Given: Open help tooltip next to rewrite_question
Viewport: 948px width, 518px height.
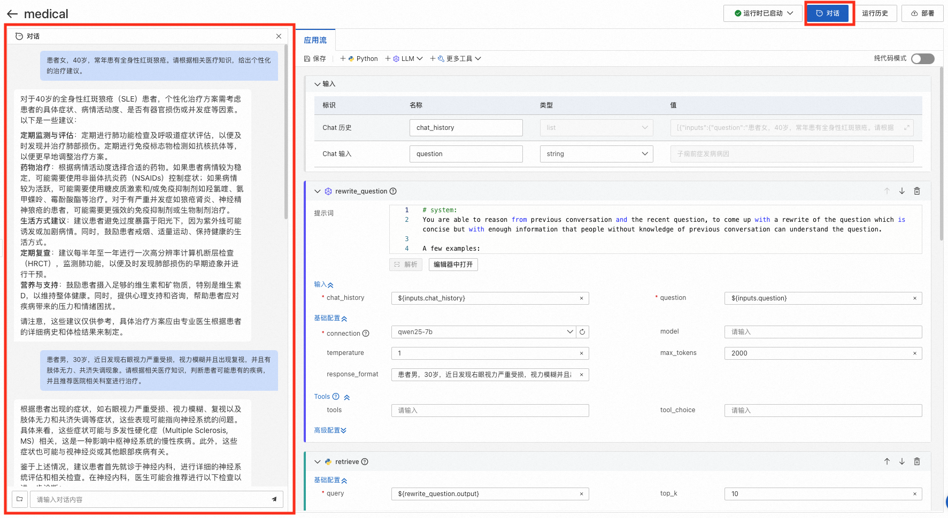Looking at the screenshot, I should tap(393, 191).
